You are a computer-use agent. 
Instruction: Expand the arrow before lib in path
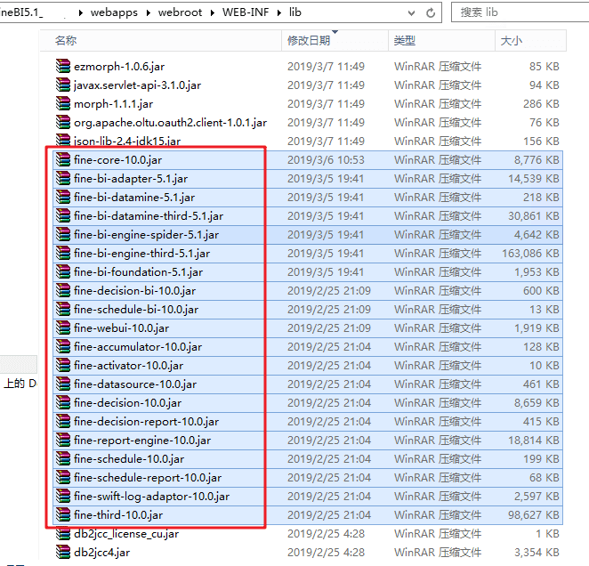(x=279, y=12)
